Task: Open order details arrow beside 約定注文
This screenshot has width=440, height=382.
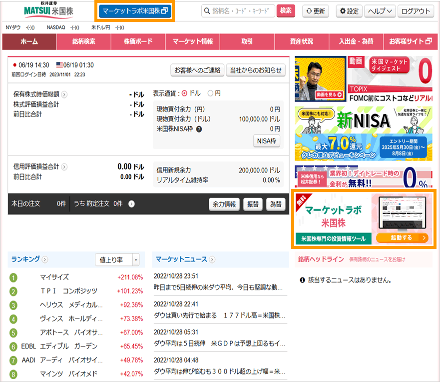Action: tap(131, 204)
